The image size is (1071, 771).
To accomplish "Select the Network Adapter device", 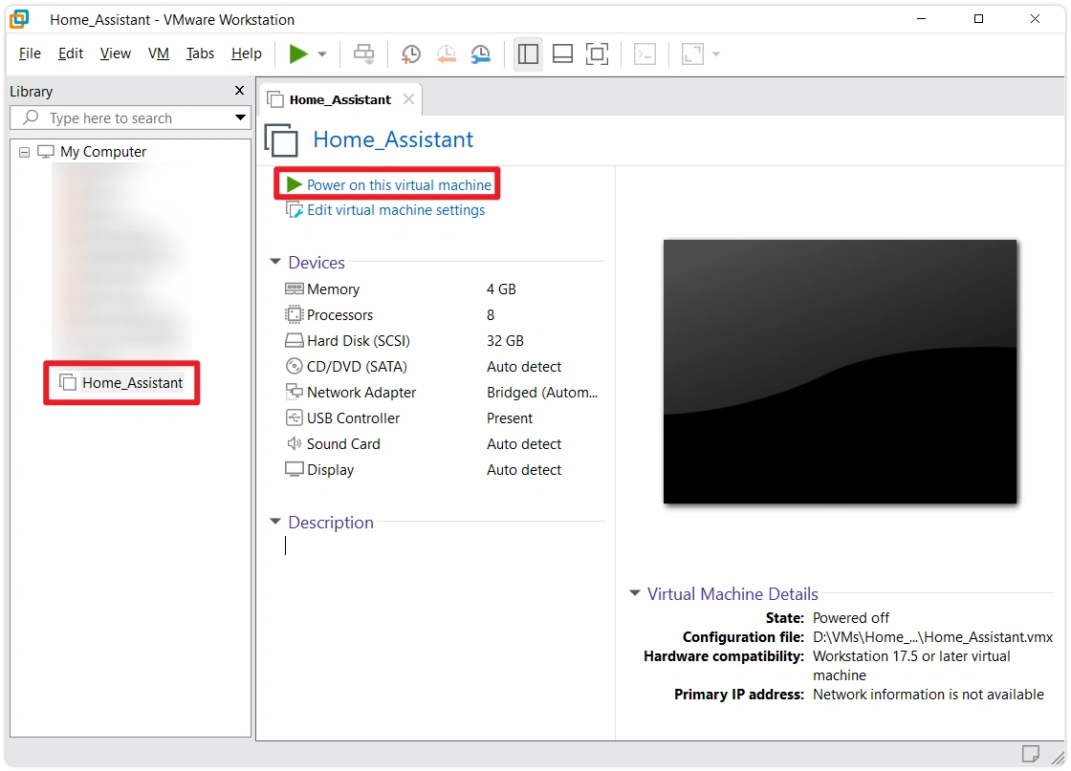I will coord(441,393).
